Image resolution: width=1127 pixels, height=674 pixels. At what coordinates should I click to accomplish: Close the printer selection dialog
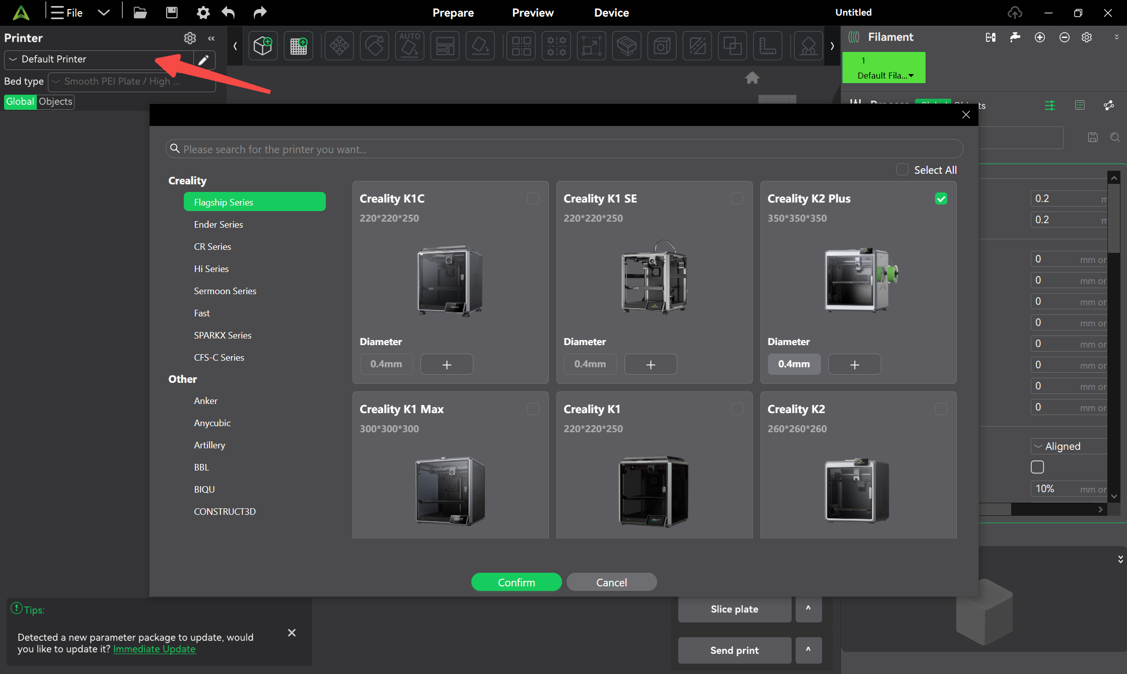966,114
